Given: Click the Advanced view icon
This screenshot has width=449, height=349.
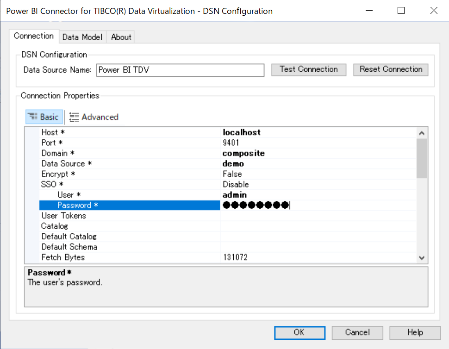Looking at the screenshot, I should point(74,117).
